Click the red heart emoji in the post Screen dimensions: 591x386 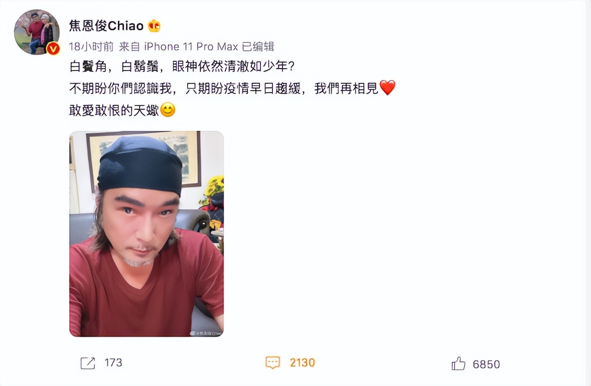click(x=388, y=88)
